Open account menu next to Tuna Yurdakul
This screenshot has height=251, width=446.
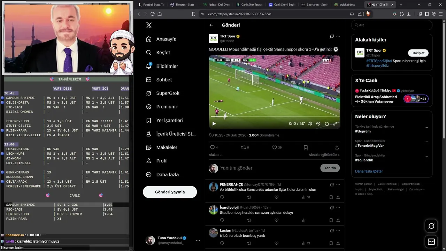coord(198,241)
